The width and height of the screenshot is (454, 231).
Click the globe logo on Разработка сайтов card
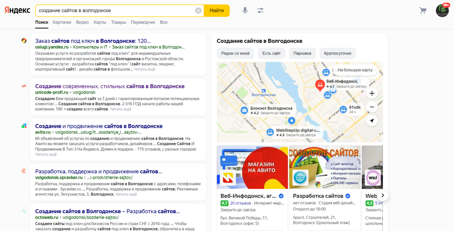point(300,178)
